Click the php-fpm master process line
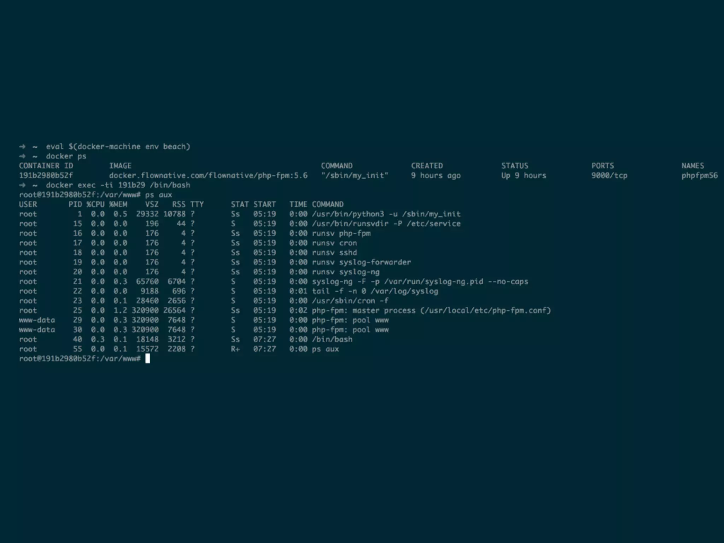The image size is (724, 543). [431, 310]
